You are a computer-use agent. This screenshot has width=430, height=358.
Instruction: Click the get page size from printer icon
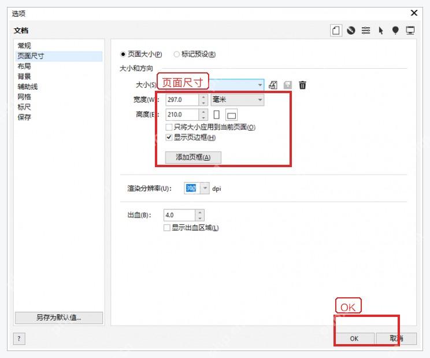[x=273, y=85]
